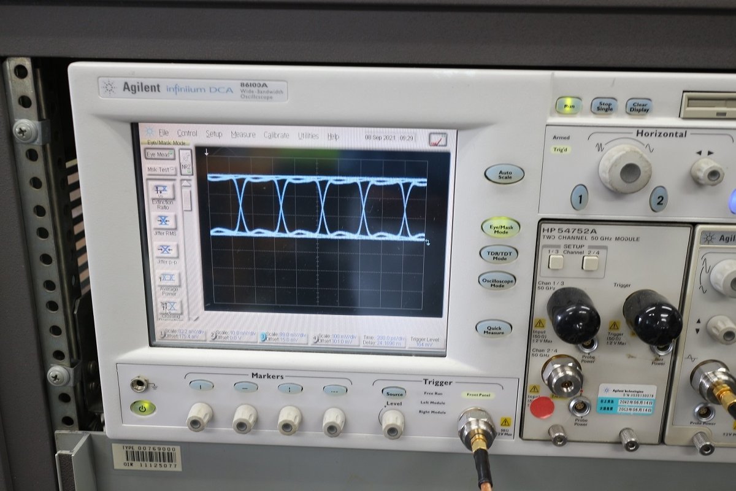Click the Extinction Ratio measurement icon
Viewport: 736px width, 491px height.
point(163,191)
